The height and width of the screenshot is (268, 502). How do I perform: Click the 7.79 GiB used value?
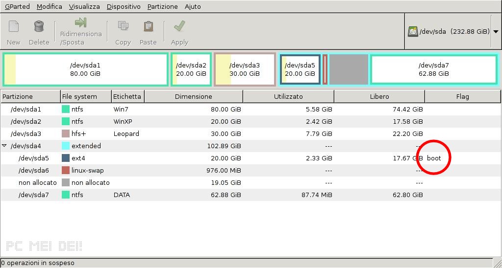pyautogui.click(x=319, y=134)
